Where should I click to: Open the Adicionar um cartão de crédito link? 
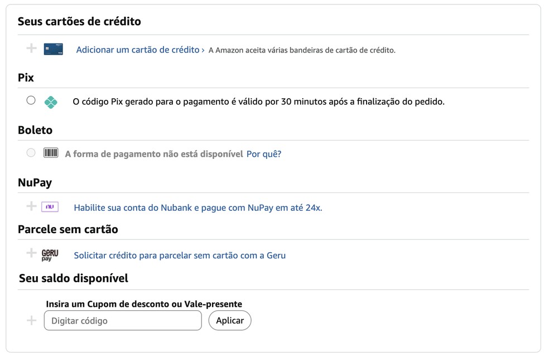(x=137, y=50)
